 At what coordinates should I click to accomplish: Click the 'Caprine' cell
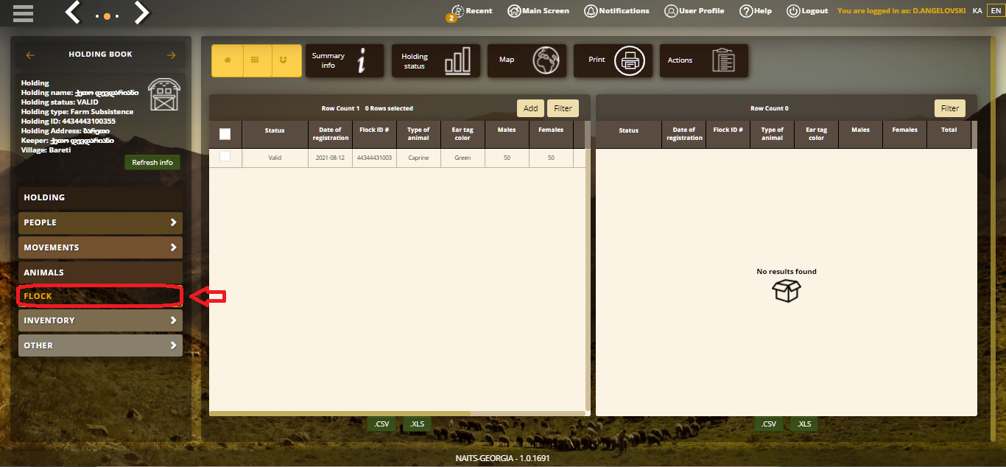[x=418, y=158]
